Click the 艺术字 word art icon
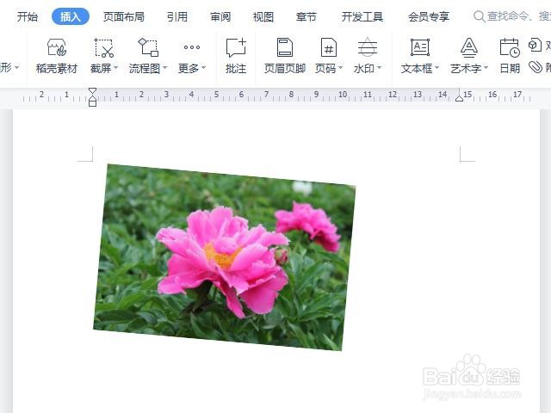Screen dimensions: 551x413 point(469,47)
